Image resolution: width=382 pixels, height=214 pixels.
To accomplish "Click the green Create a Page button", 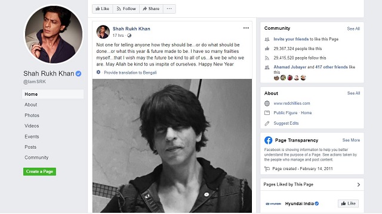I will pyautogui.click(x=40, y=172).
